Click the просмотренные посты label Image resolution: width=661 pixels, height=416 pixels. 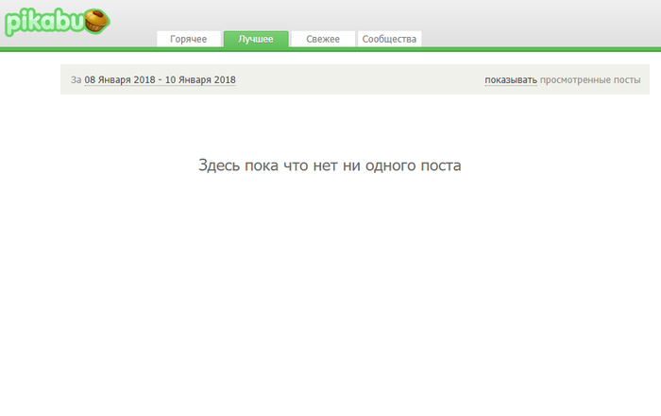tap(590, 80)
